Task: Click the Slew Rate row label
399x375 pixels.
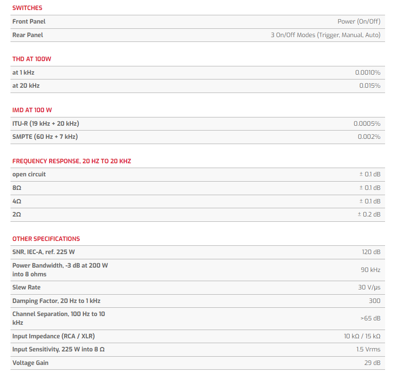Action: (26, 287)
